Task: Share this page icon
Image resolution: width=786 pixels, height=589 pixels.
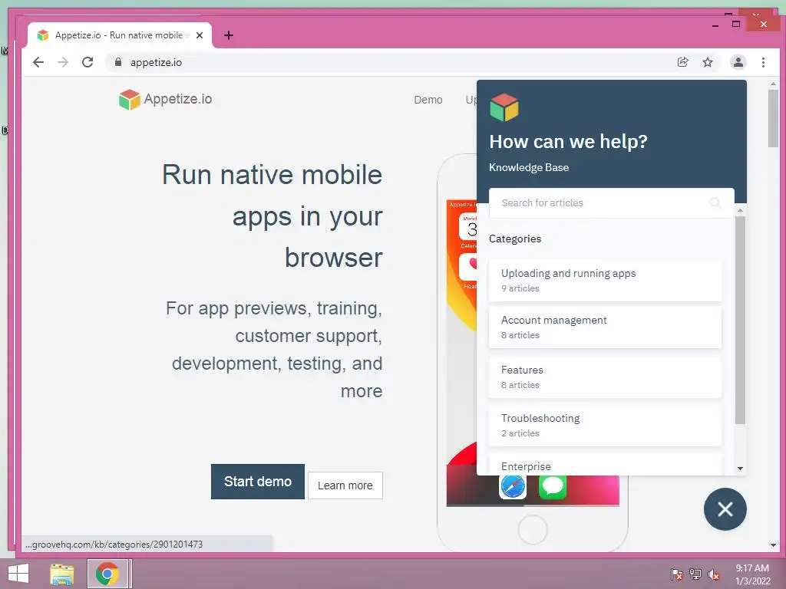Action: 682,62
